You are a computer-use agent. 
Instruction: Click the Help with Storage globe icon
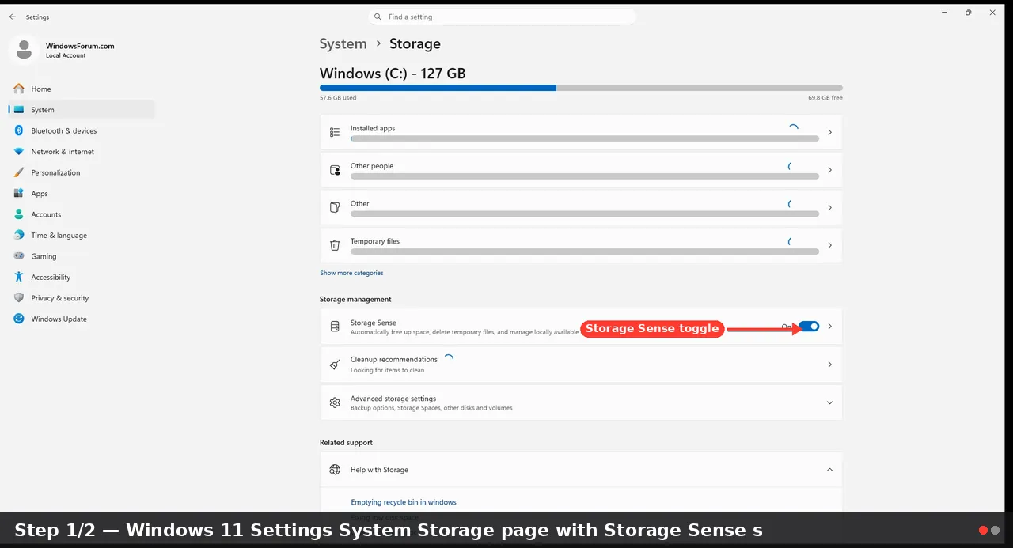(335, 470)
